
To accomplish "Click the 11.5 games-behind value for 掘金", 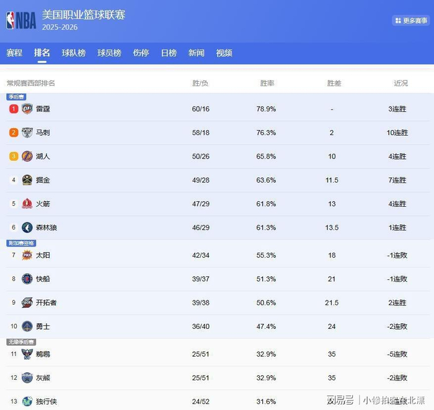I will tap(332, 180).
